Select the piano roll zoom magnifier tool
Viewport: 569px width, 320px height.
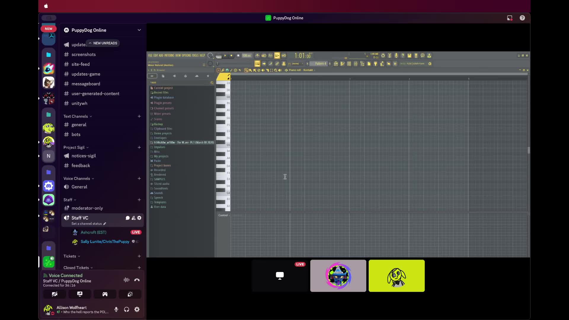pos(276,70)
